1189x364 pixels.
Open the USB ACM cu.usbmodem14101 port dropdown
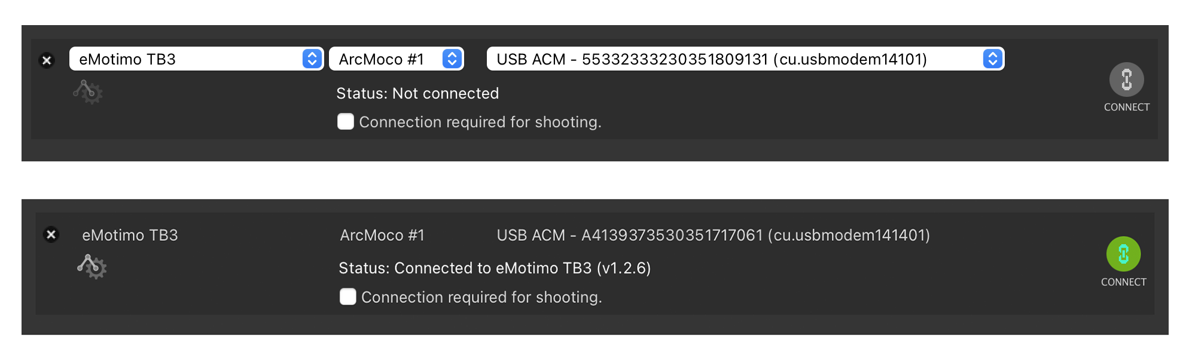(745, 59)
